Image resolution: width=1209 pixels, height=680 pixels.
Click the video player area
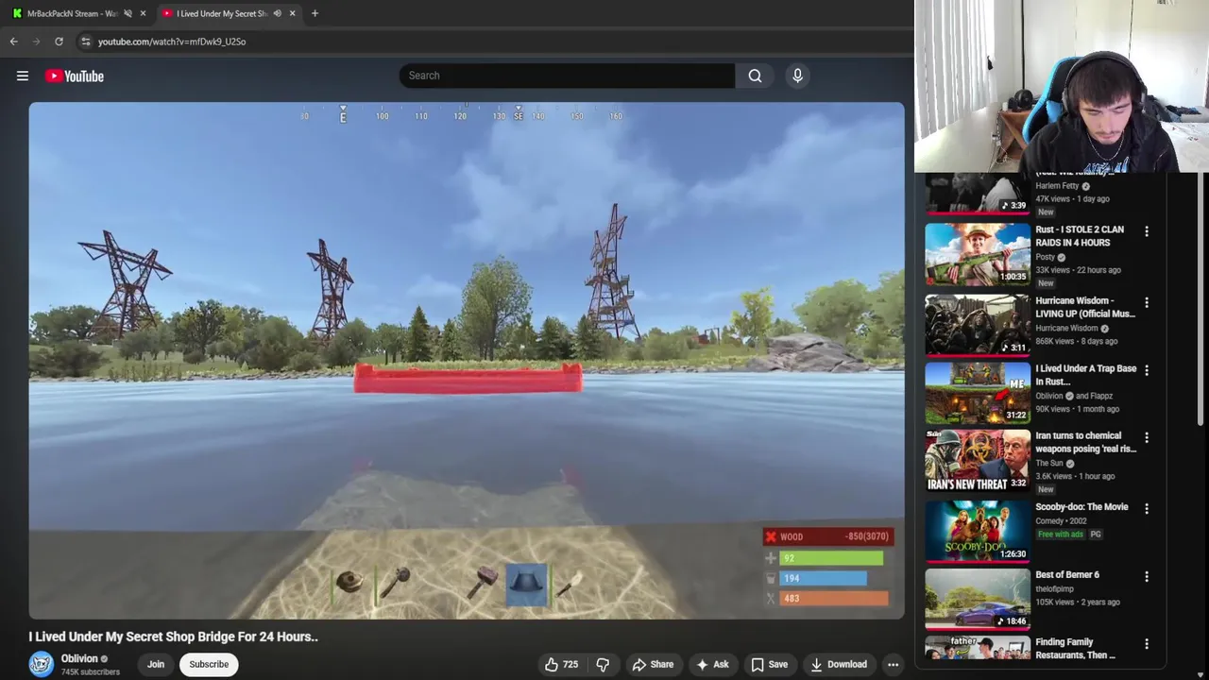(467, 360)
